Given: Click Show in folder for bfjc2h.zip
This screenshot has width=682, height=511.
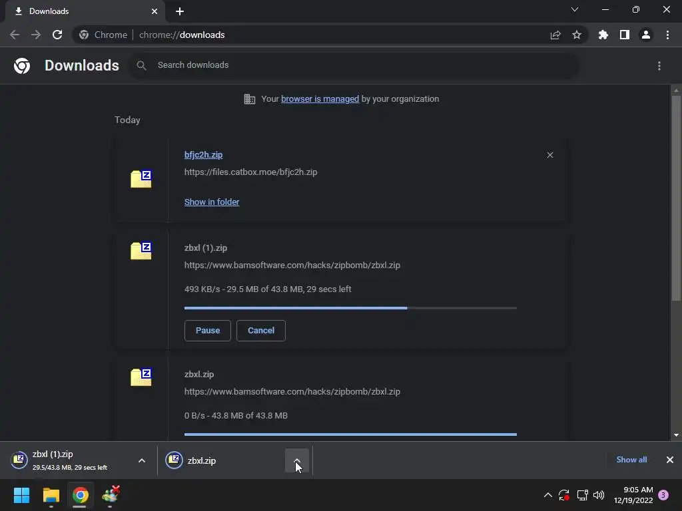Looking at the screenshot, I should pos(212,202).
